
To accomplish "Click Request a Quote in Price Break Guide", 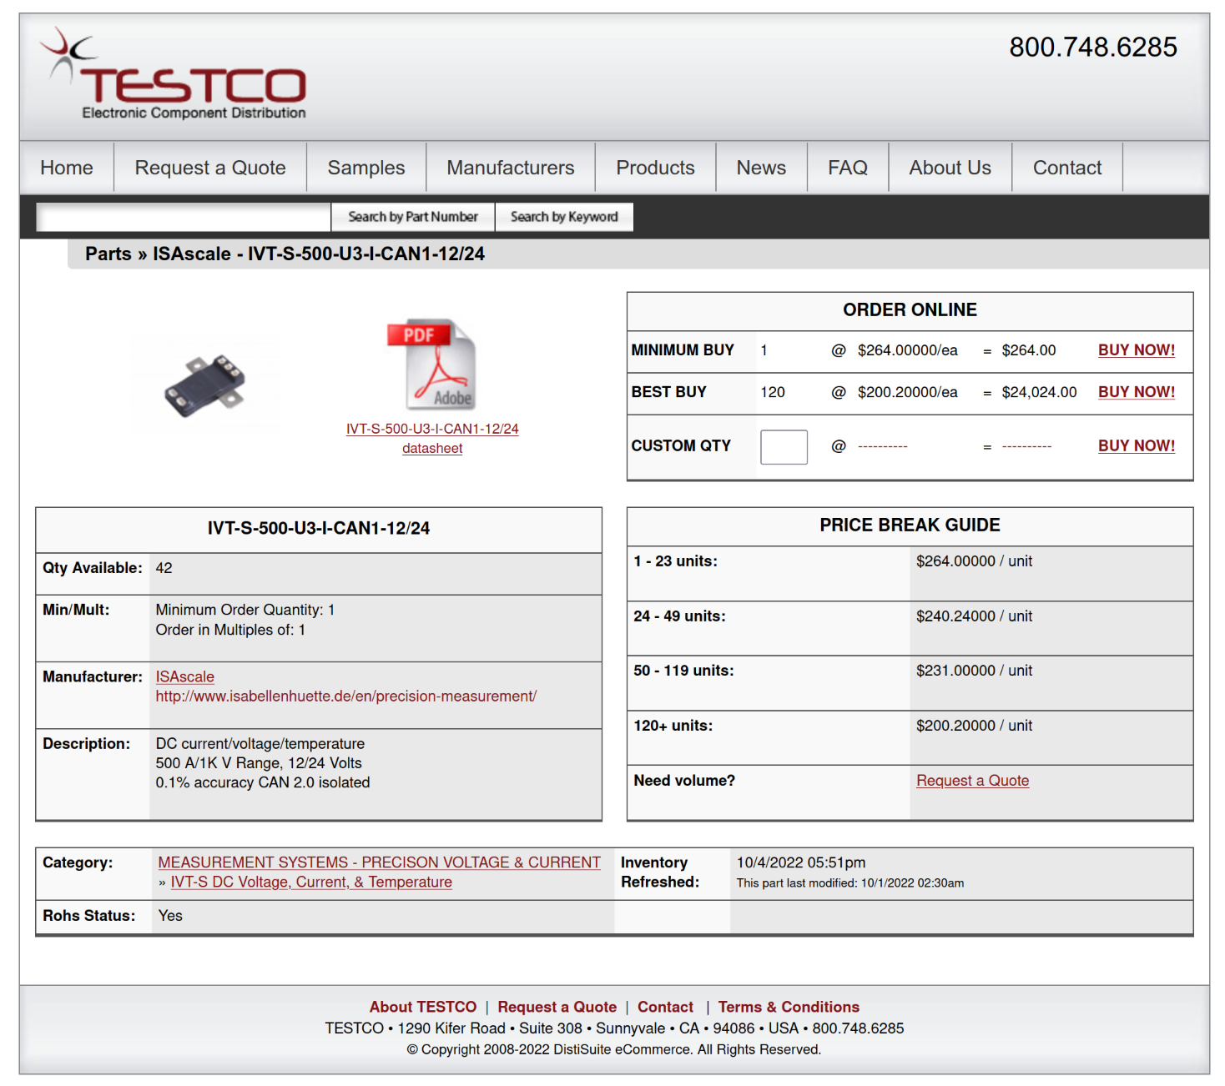I will 972,781.
